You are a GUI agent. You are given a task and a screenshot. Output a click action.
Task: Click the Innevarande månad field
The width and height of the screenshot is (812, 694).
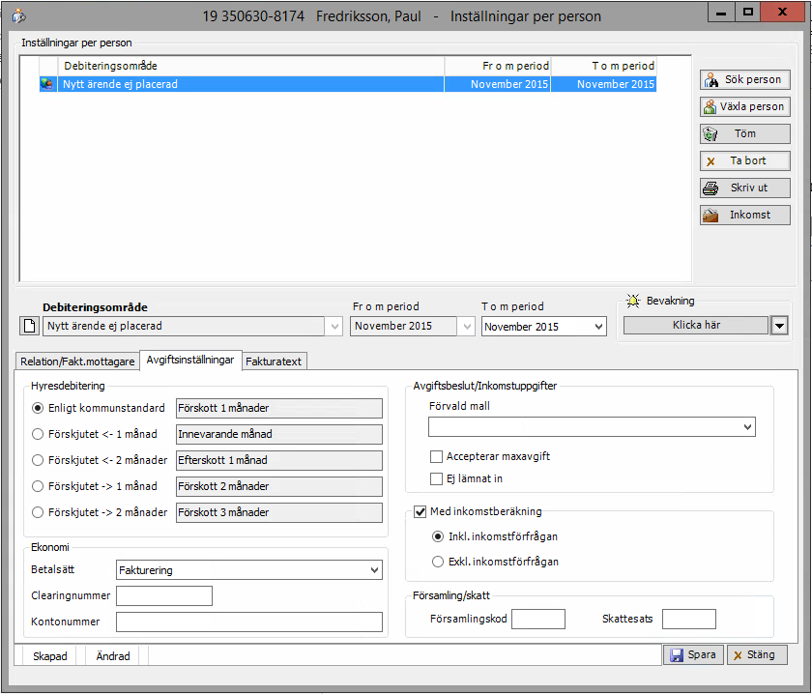[x=279, y=434]
